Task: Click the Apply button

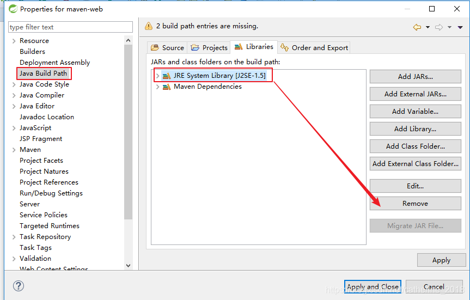Action: tap(441, 260)
